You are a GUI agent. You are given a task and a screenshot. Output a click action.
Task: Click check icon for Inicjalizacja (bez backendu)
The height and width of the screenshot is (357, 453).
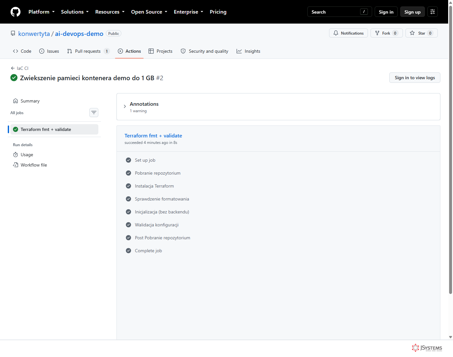point(128,212)
